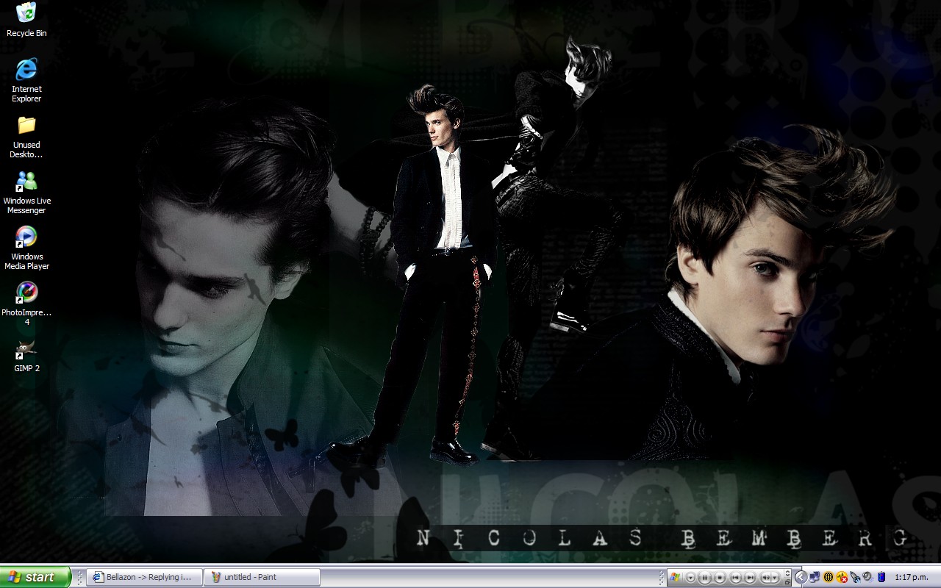The width and height of the screenshot is (941, 588).
Task: Pause playback in the media player toolbar
Action: click(705, 578)
